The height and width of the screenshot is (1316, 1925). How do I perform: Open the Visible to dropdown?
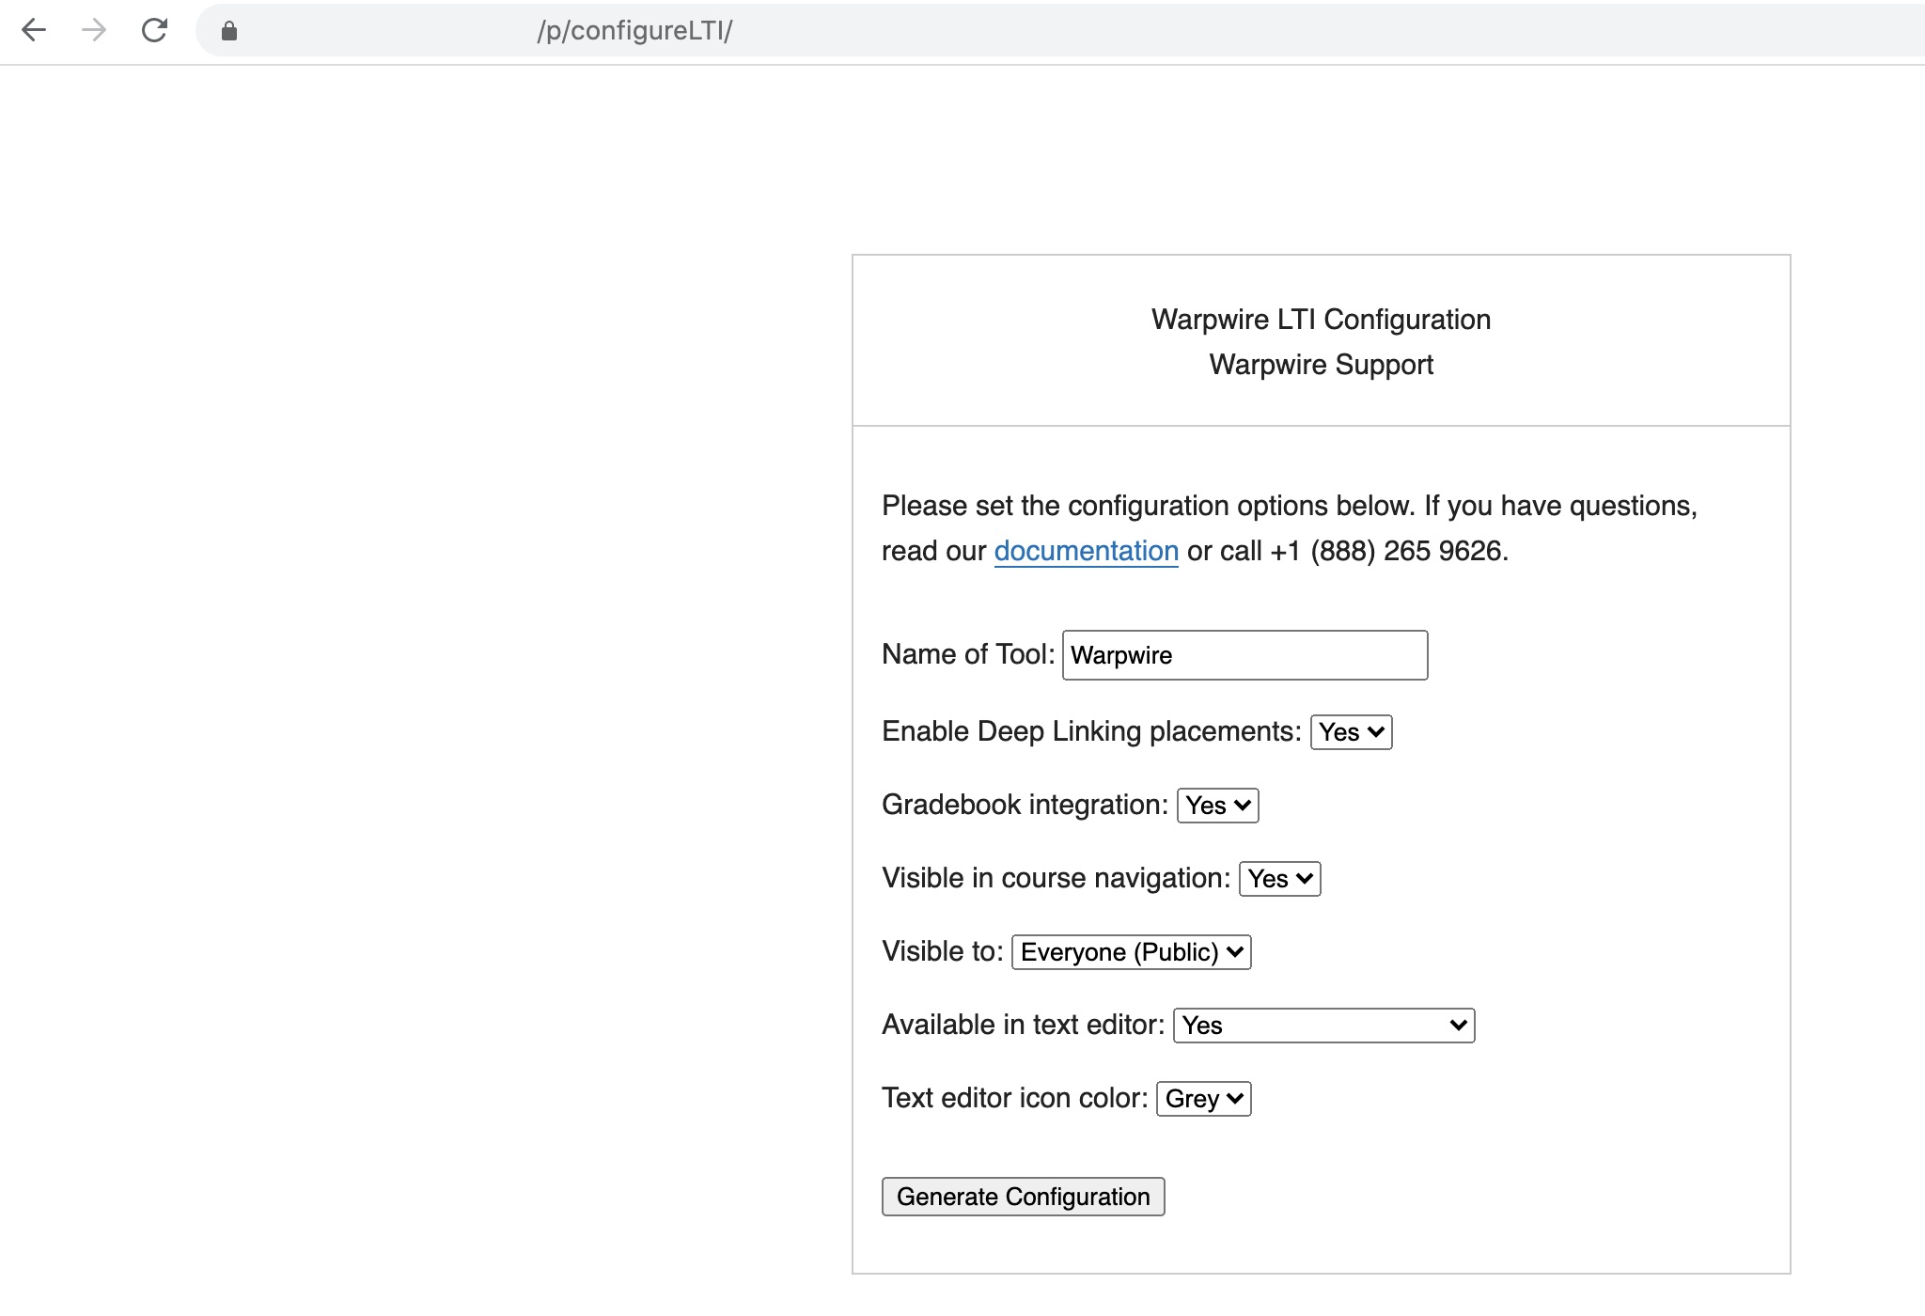tap(1131, 952)
